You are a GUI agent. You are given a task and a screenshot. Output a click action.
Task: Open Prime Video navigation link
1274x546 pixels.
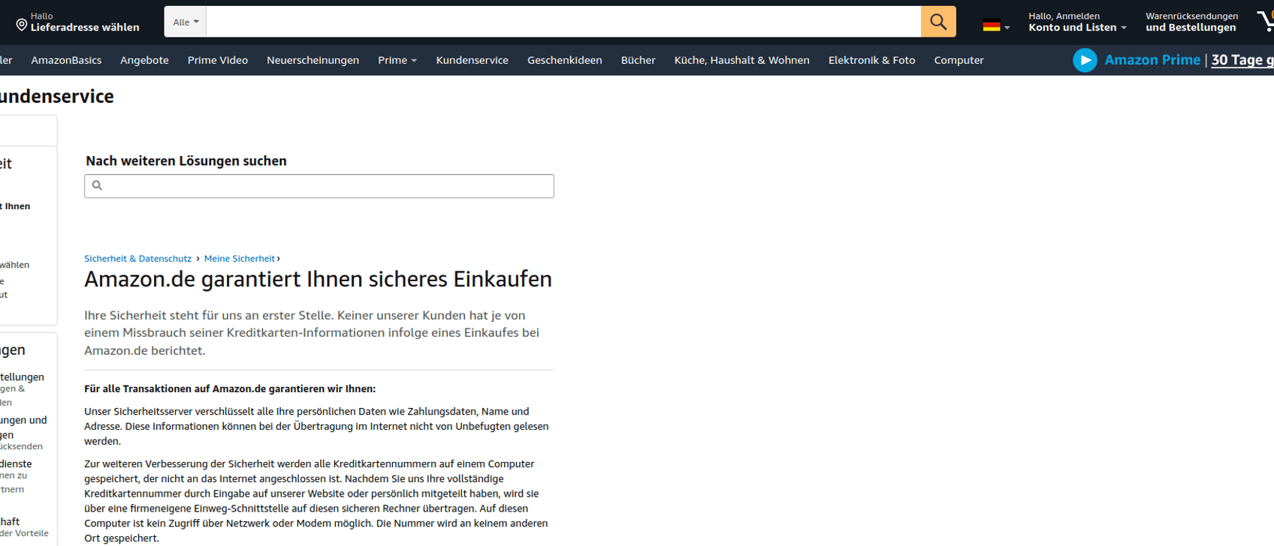pyautogui.click(x=217, y=60)
